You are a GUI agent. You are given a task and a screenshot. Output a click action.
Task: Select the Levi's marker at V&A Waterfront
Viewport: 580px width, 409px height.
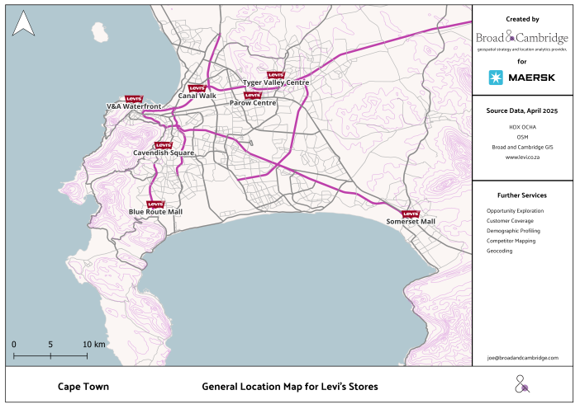[x=133, y=99]
